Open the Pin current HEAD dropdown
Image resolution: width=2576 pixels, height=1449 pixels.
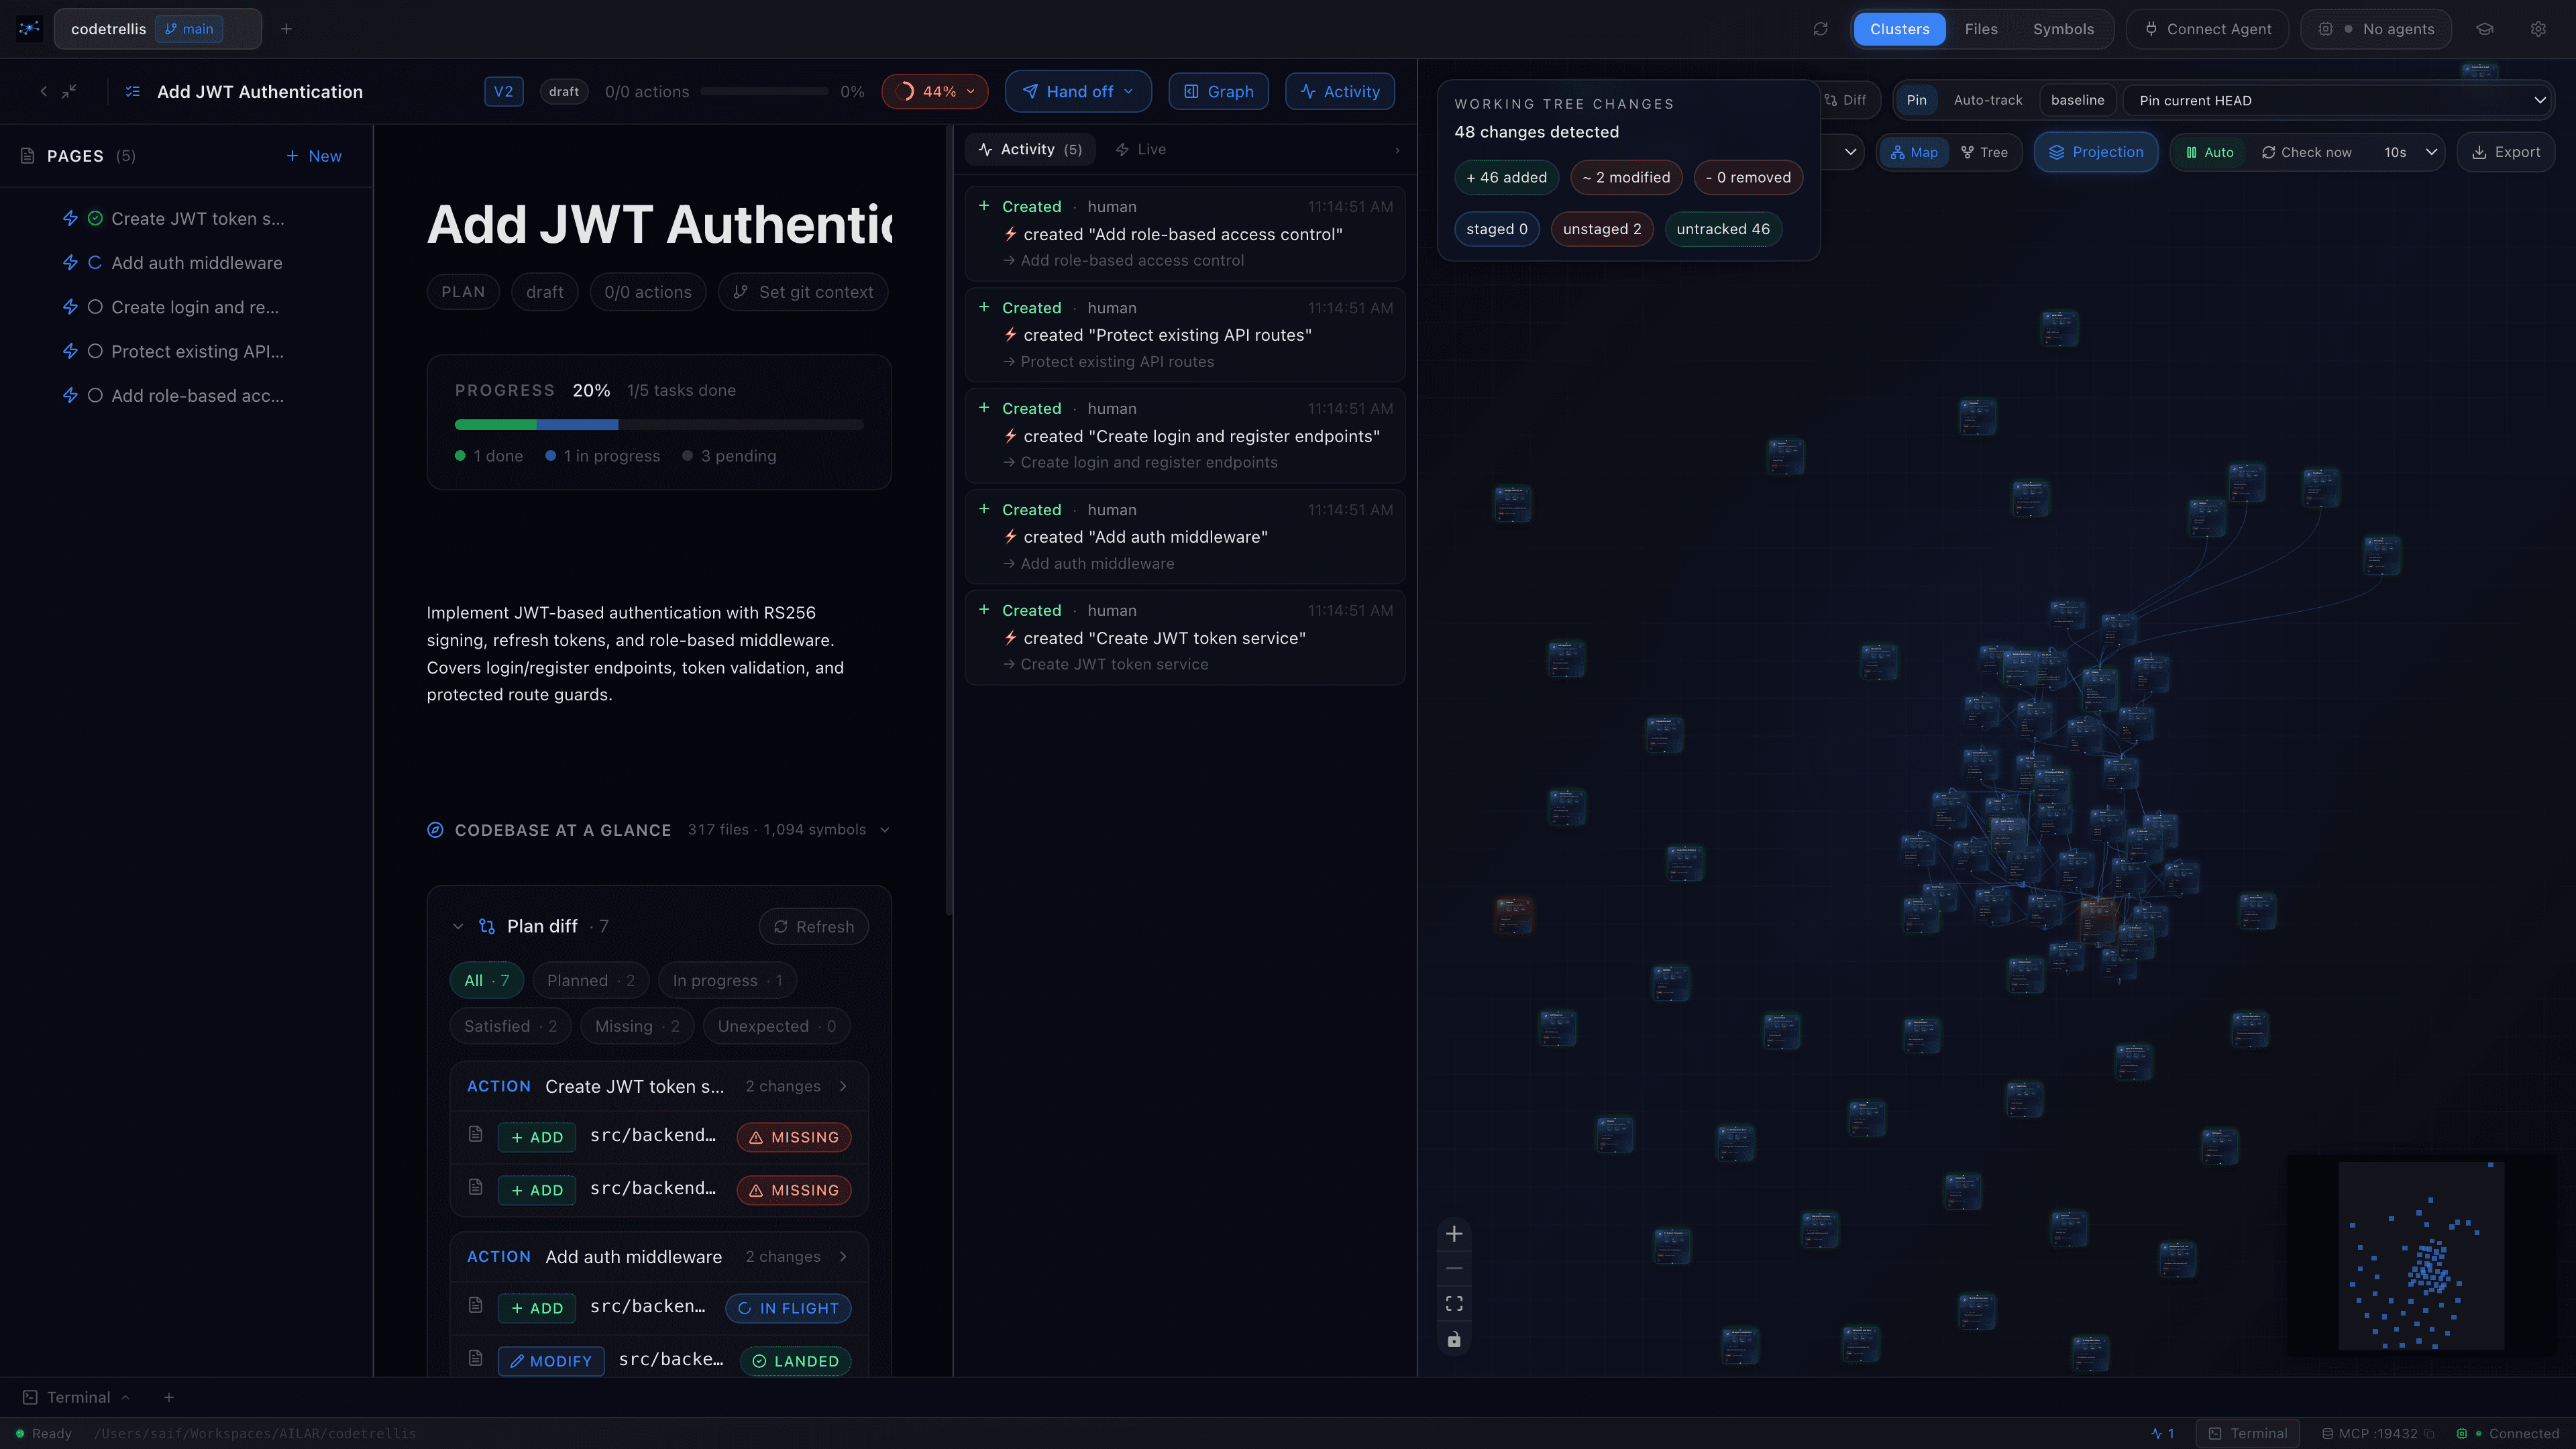coord(2338,100)
